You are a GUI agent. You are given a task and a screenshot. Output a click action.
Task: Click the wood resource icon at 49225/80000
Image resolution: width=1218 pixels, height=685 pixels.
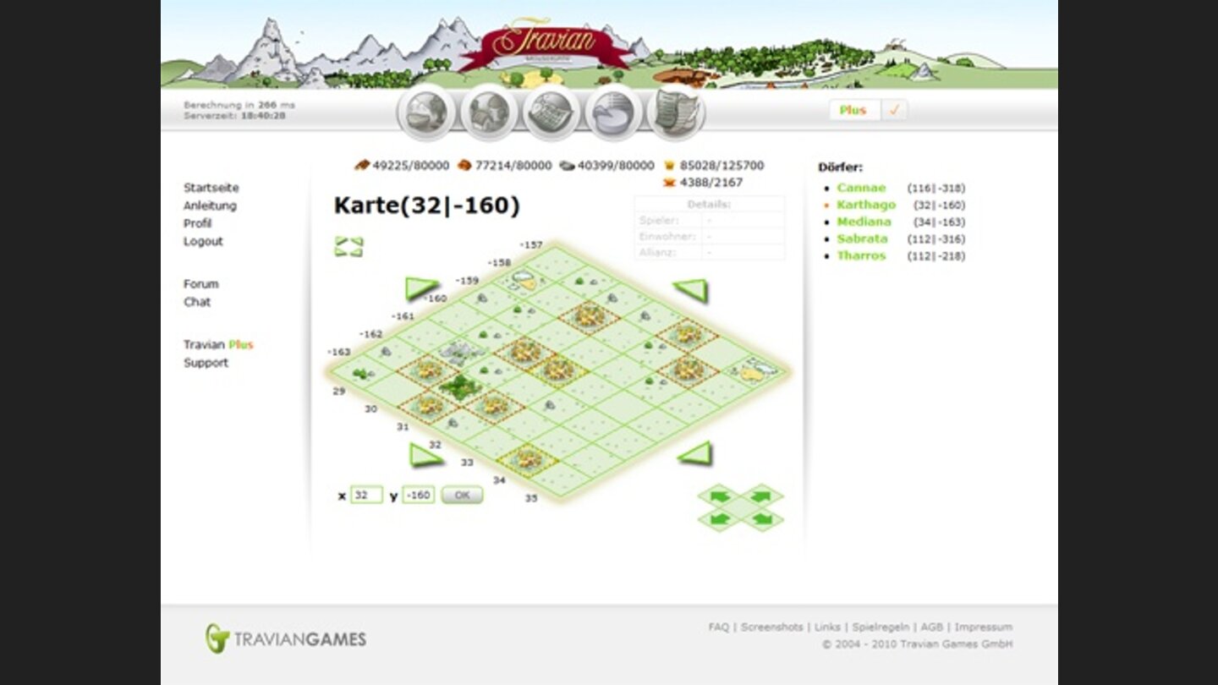point(362,165)
